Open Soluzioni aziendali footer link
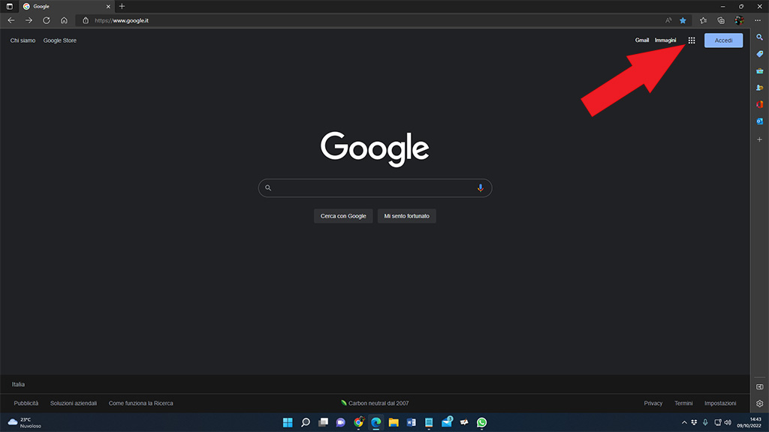Image resolution: width=769 pixels, height=432 pixels. [74, 403]
